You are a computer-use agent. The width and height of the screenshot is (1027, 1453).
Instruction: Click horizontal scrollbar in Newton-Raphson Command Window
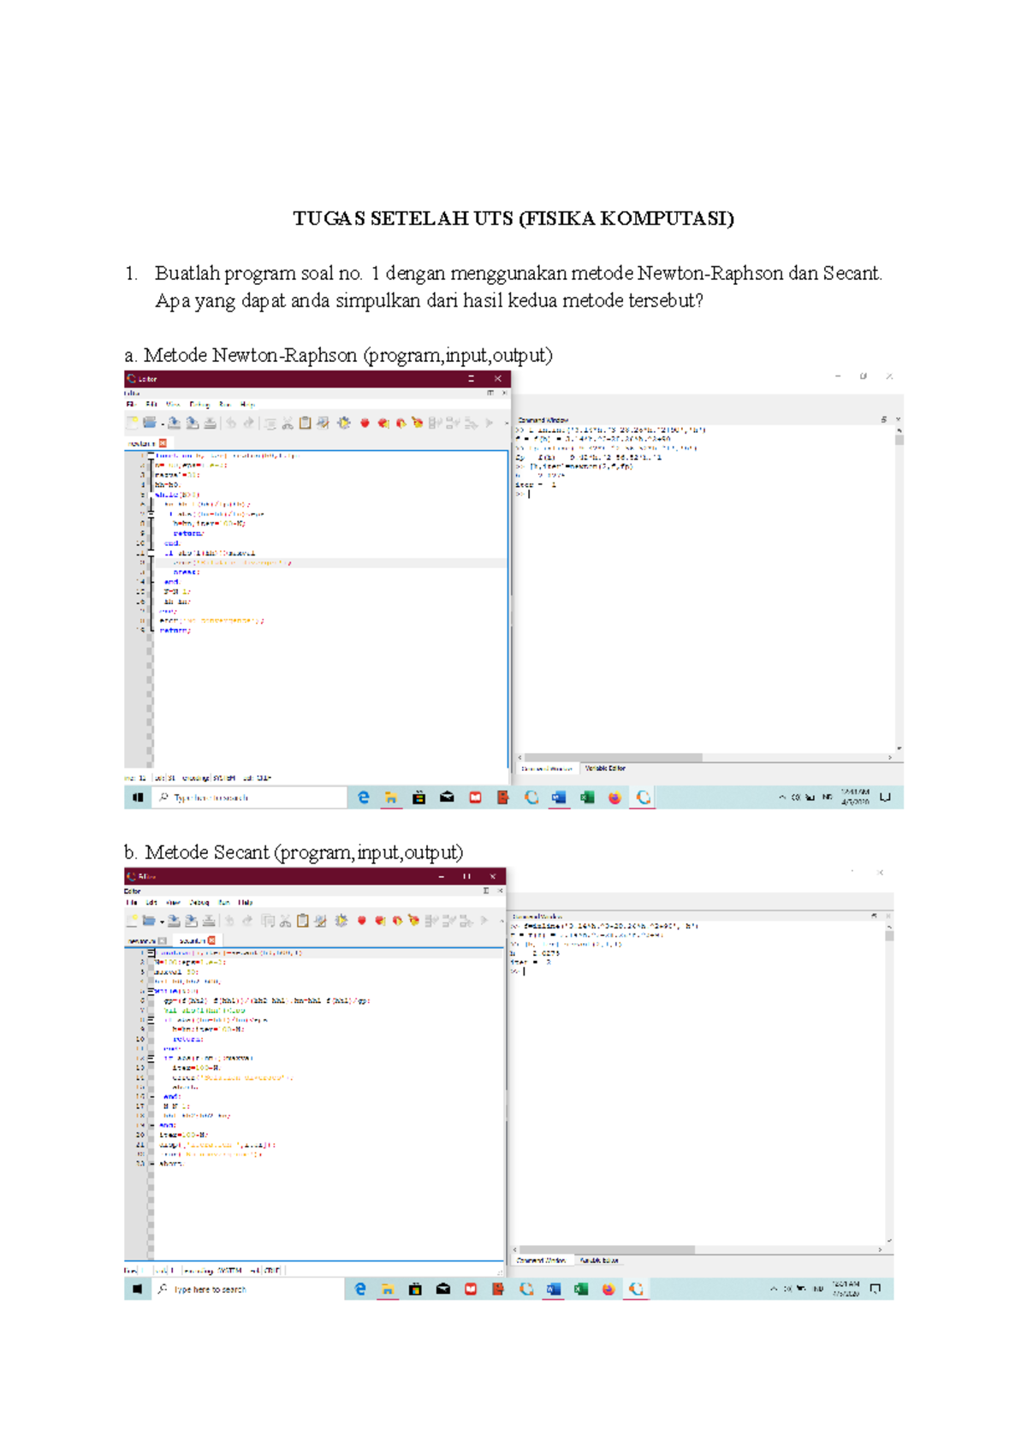coord(613,757)
